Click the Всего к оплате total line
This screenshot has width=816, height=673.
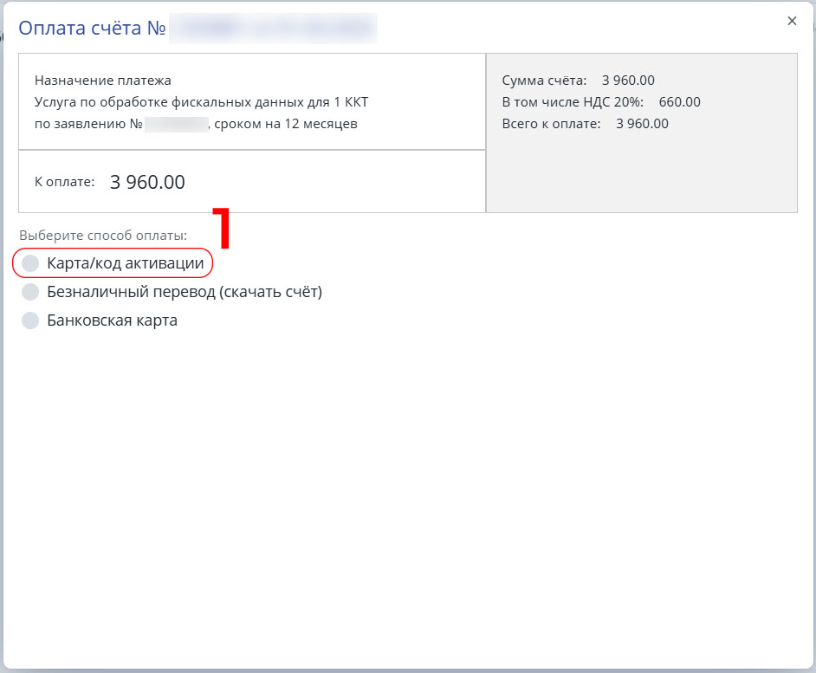585,124
